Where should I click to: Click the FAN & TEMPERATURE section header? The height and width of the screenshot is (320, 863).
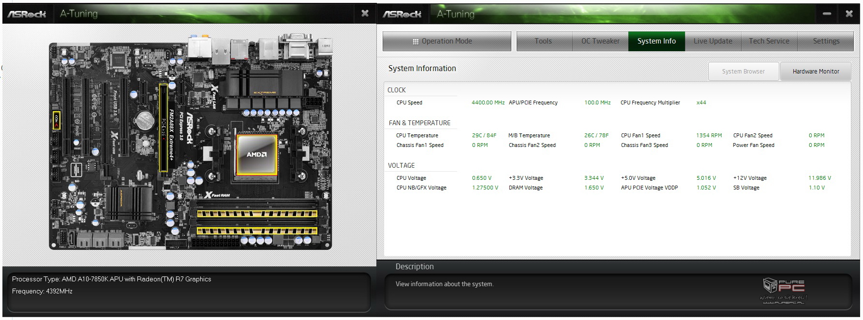[x=419, y=123]
